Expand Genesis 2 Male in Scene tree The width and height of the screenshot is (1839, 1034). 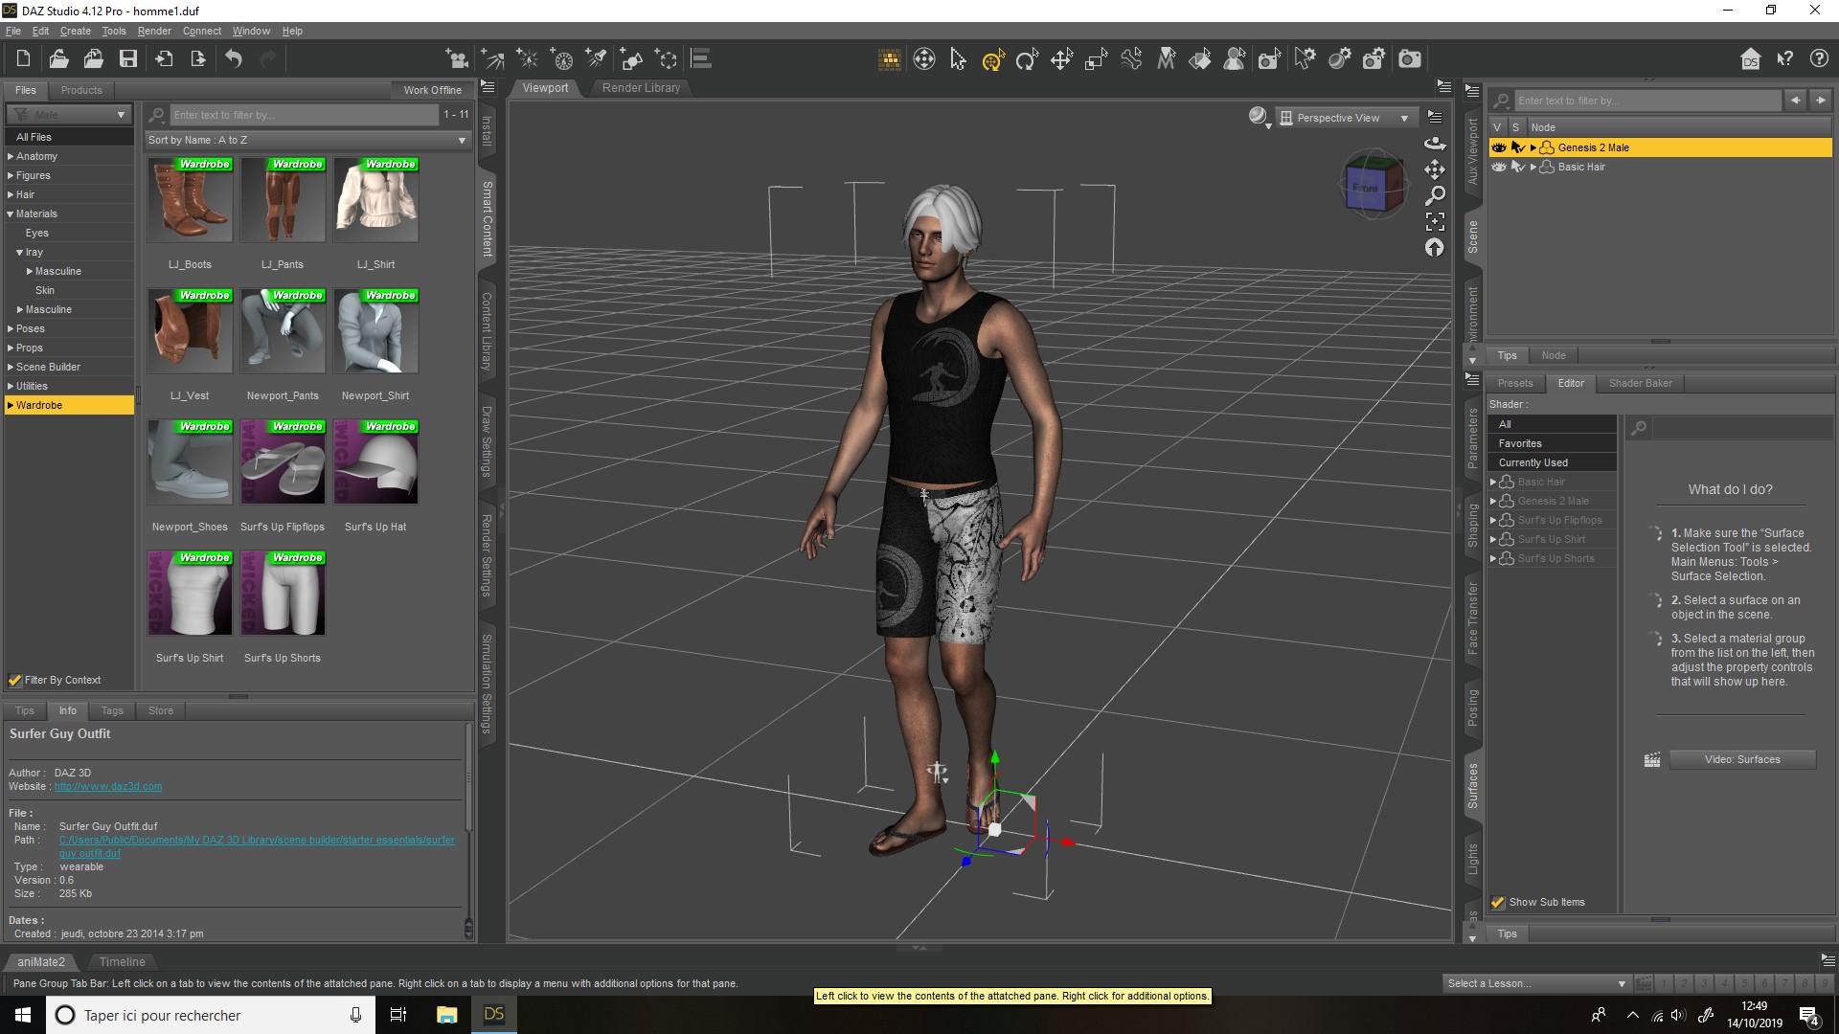pyautogui.click(x=1533, y=147)
